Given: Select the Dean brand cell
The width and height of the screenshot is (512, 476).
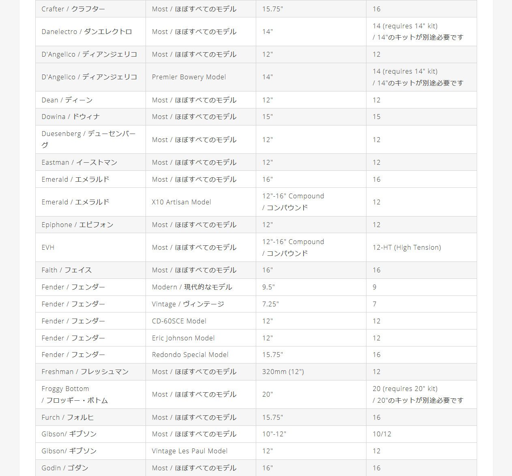Looking at the screenshot, I should pos(67,100).
